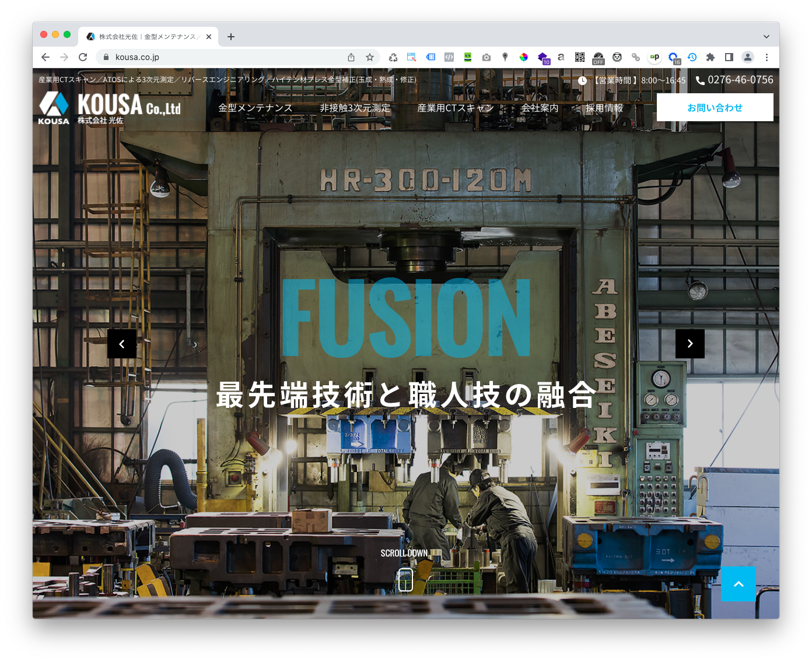The height and width of the screenshot is (662, 812).
Task: Show the next slide with right arrow
Action: click(689, 344)
